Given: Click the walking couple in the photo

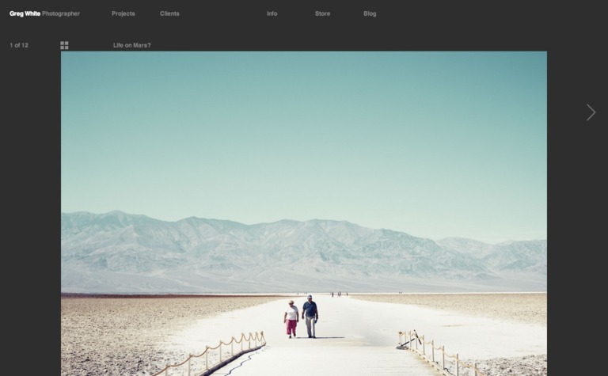Looking at the screenshot, I should [301, 318].
